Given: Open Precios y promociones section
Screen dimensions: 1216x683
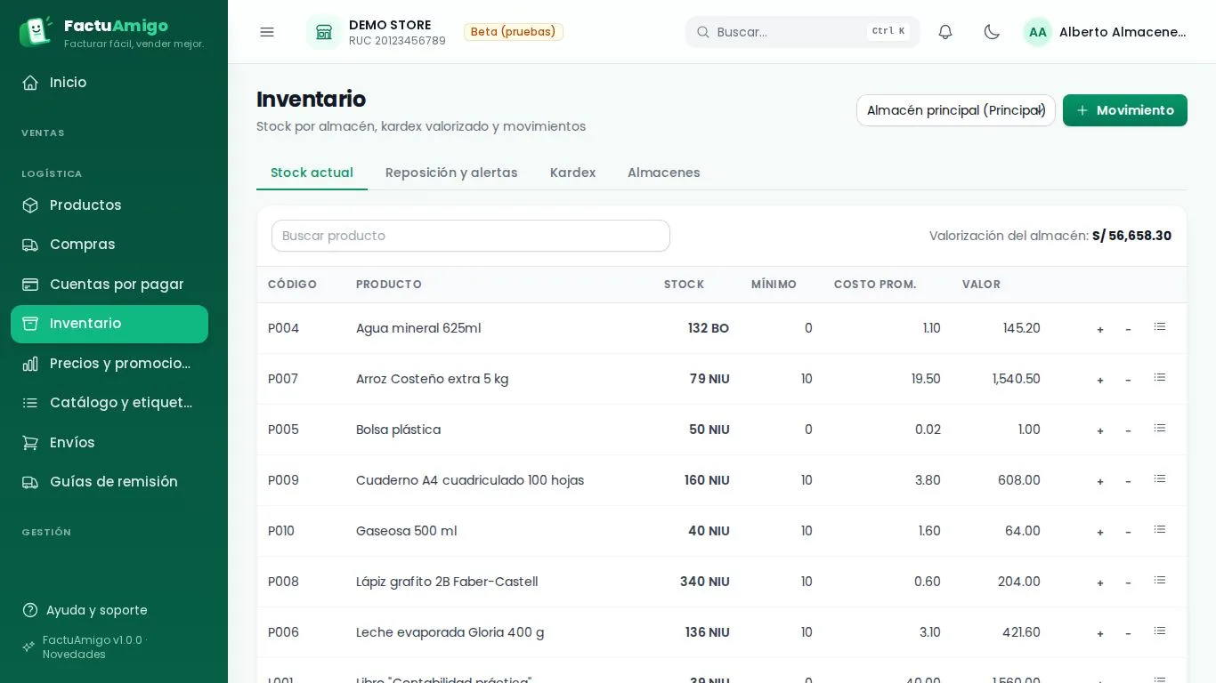Looking at the screenshot, I should point(109,364).
